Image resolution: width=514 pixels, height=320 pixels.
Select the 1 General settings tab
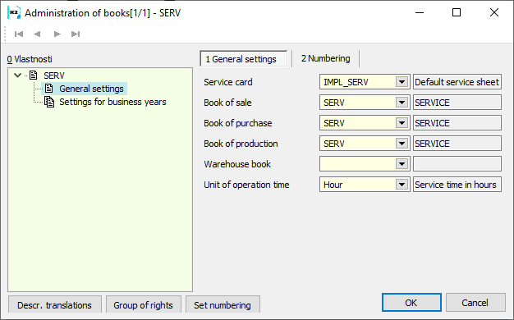tap(244, 59)
